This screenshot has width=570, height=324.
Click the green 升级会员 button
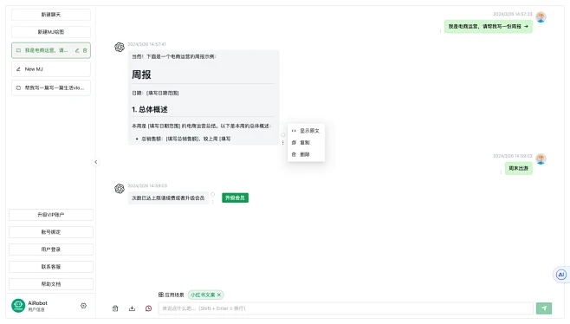point(236,198)
